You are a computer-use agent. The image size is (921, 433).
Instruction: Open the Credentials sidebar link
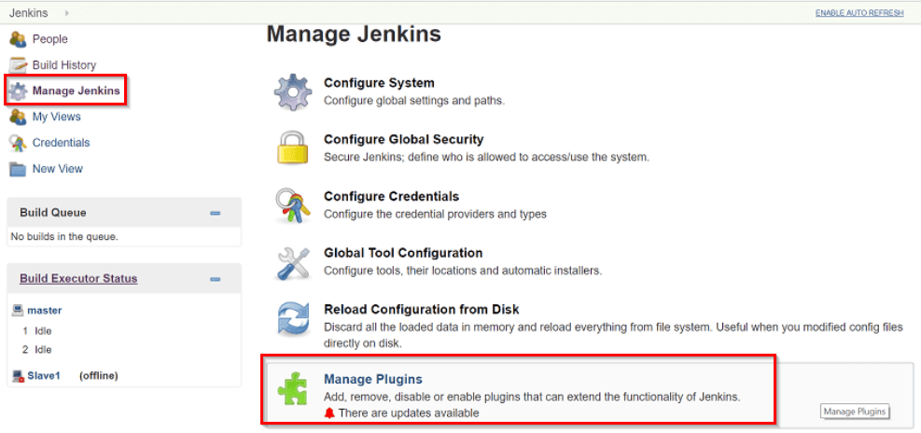[61, 143]
